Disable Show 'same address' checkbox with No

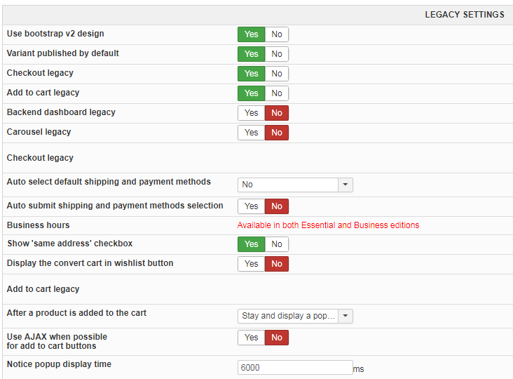(277, 244)
